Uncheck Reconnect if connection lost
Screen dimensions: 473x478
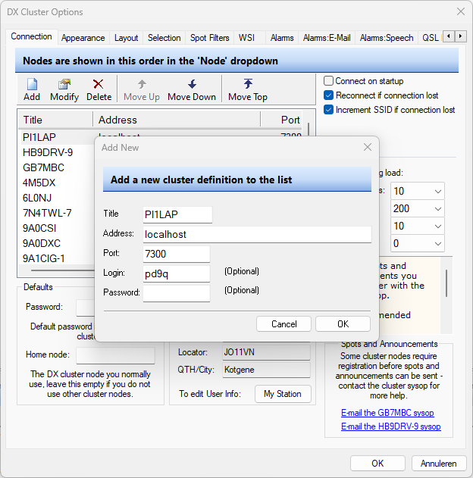coord(329,95)
